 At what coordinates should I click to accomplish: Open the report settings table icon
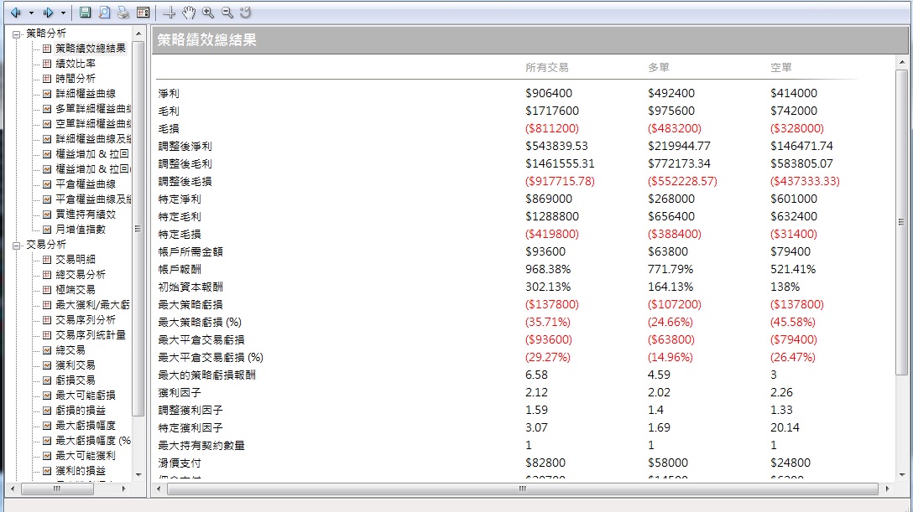[143, 13]
